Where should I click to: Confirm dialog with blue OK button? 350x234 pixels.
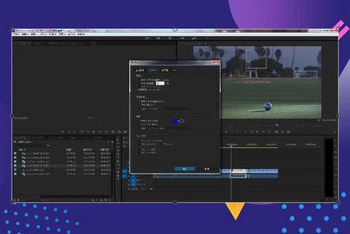point(185,169)
